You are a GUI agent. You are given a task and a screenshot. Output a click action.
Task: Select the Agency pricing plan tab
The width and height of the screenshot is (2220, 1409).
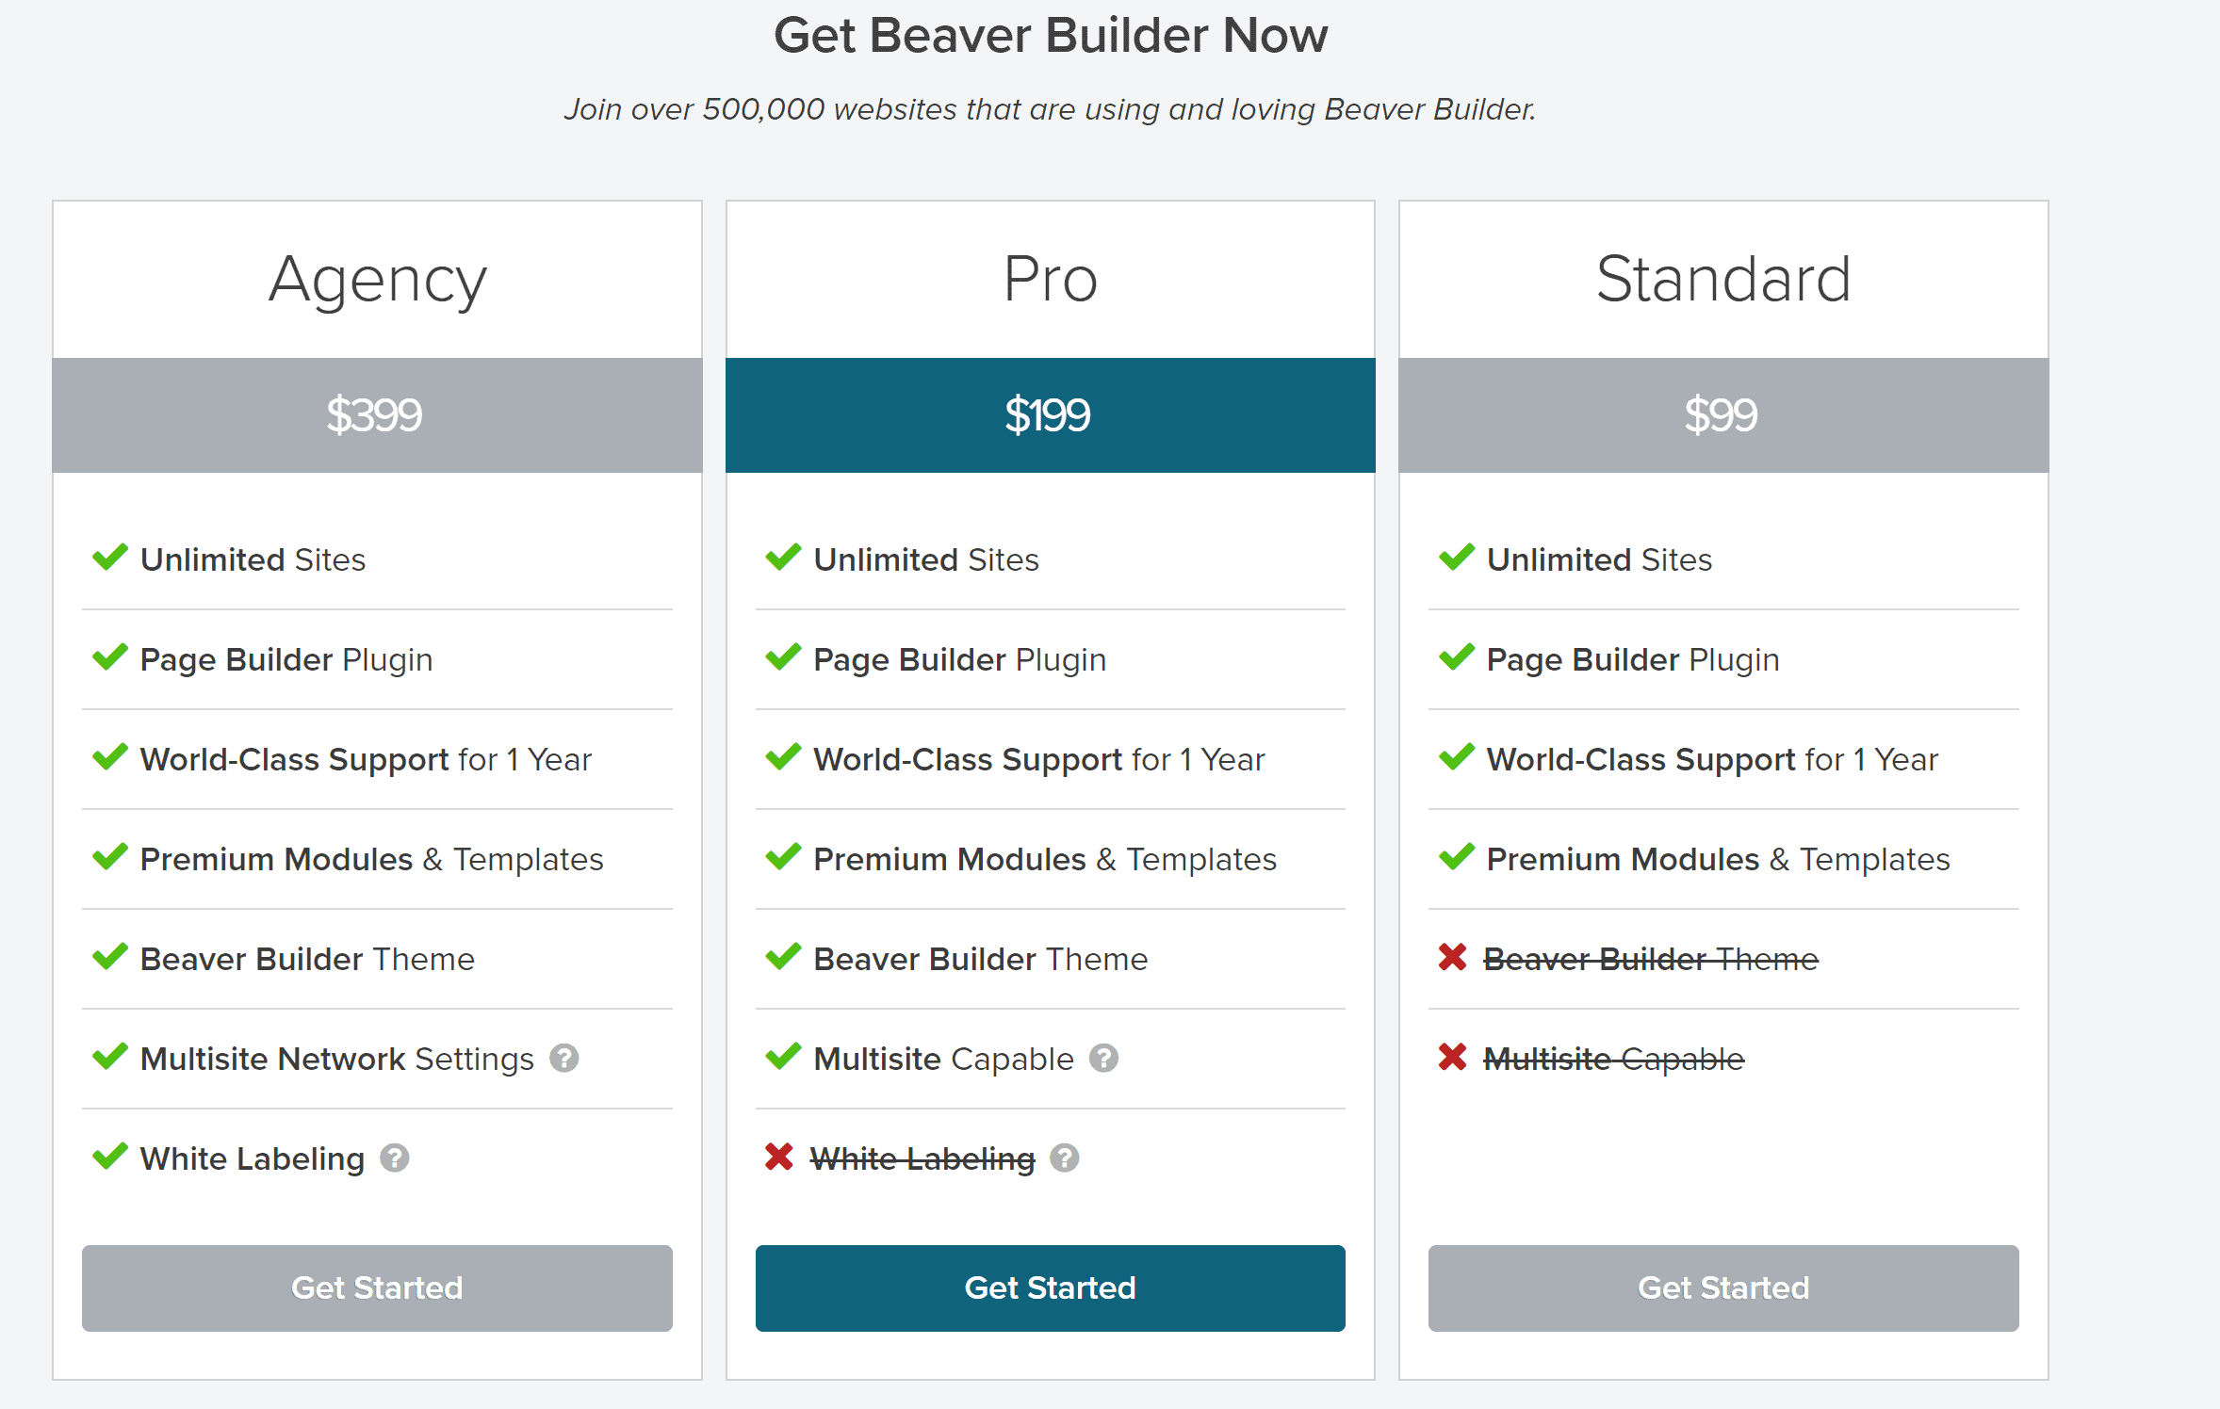coord(379,278)
